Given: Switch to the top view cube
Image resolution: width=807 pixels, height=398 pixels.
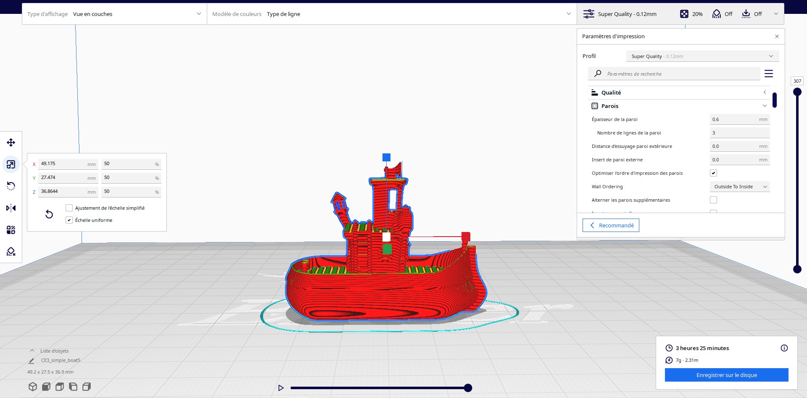Looking at the screenshot, I should click(60, 387).
